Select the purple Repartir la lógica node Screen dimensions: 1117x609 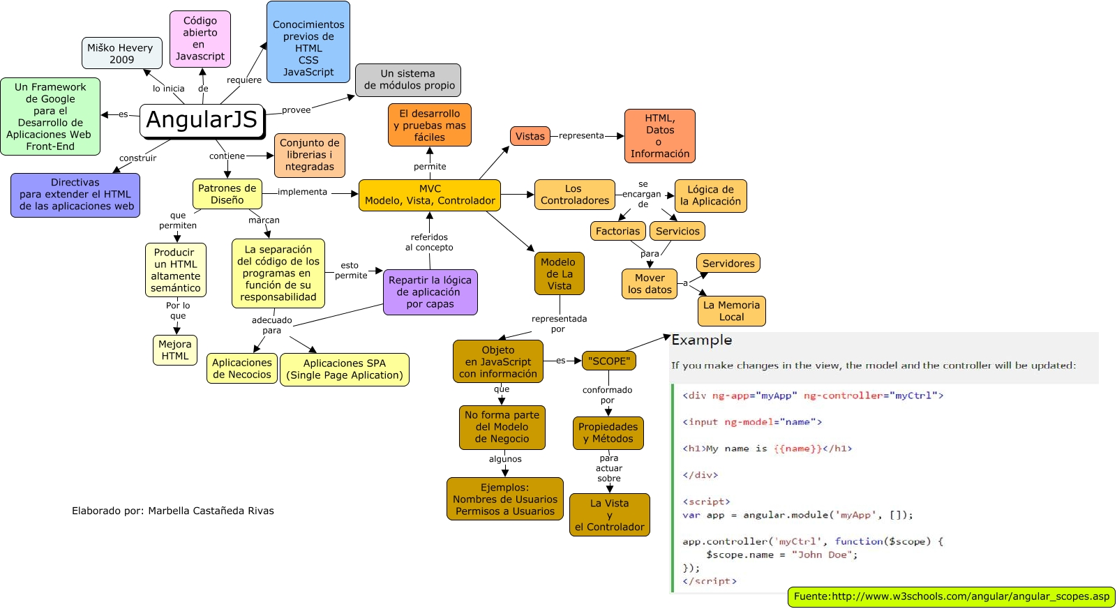tap(430, 292)
